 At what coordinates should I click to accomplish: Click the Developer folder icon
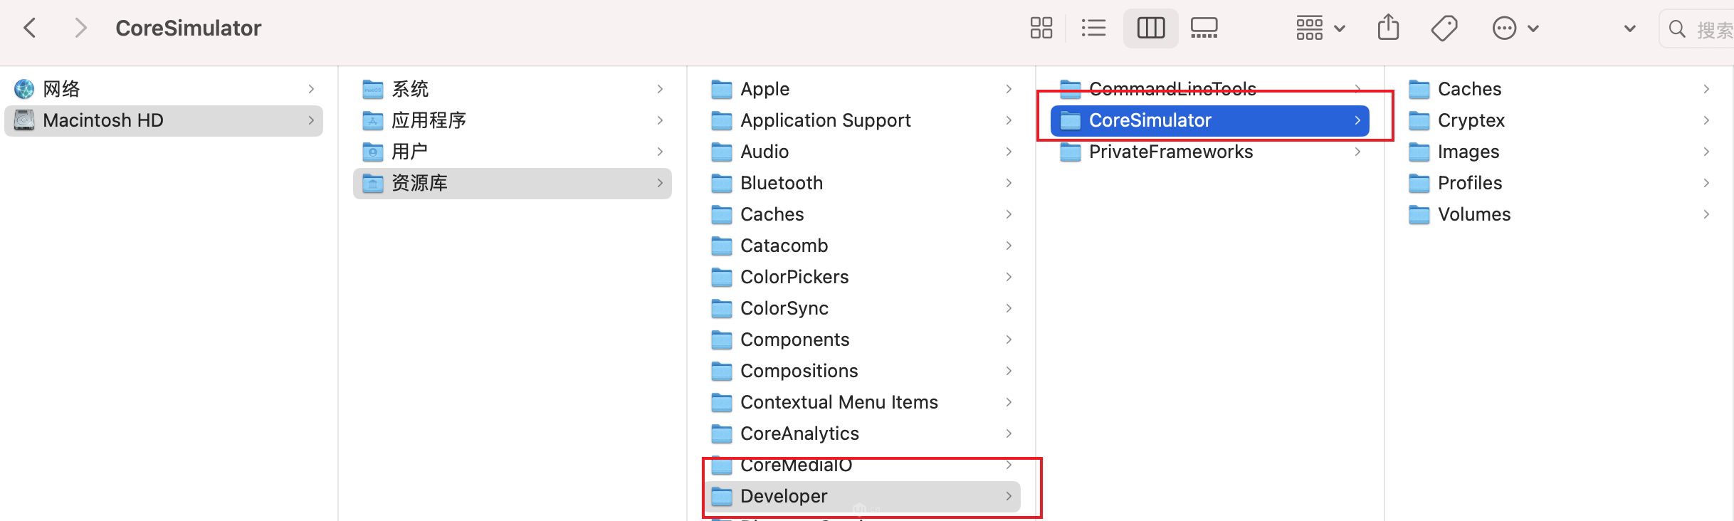pos(722,496)
